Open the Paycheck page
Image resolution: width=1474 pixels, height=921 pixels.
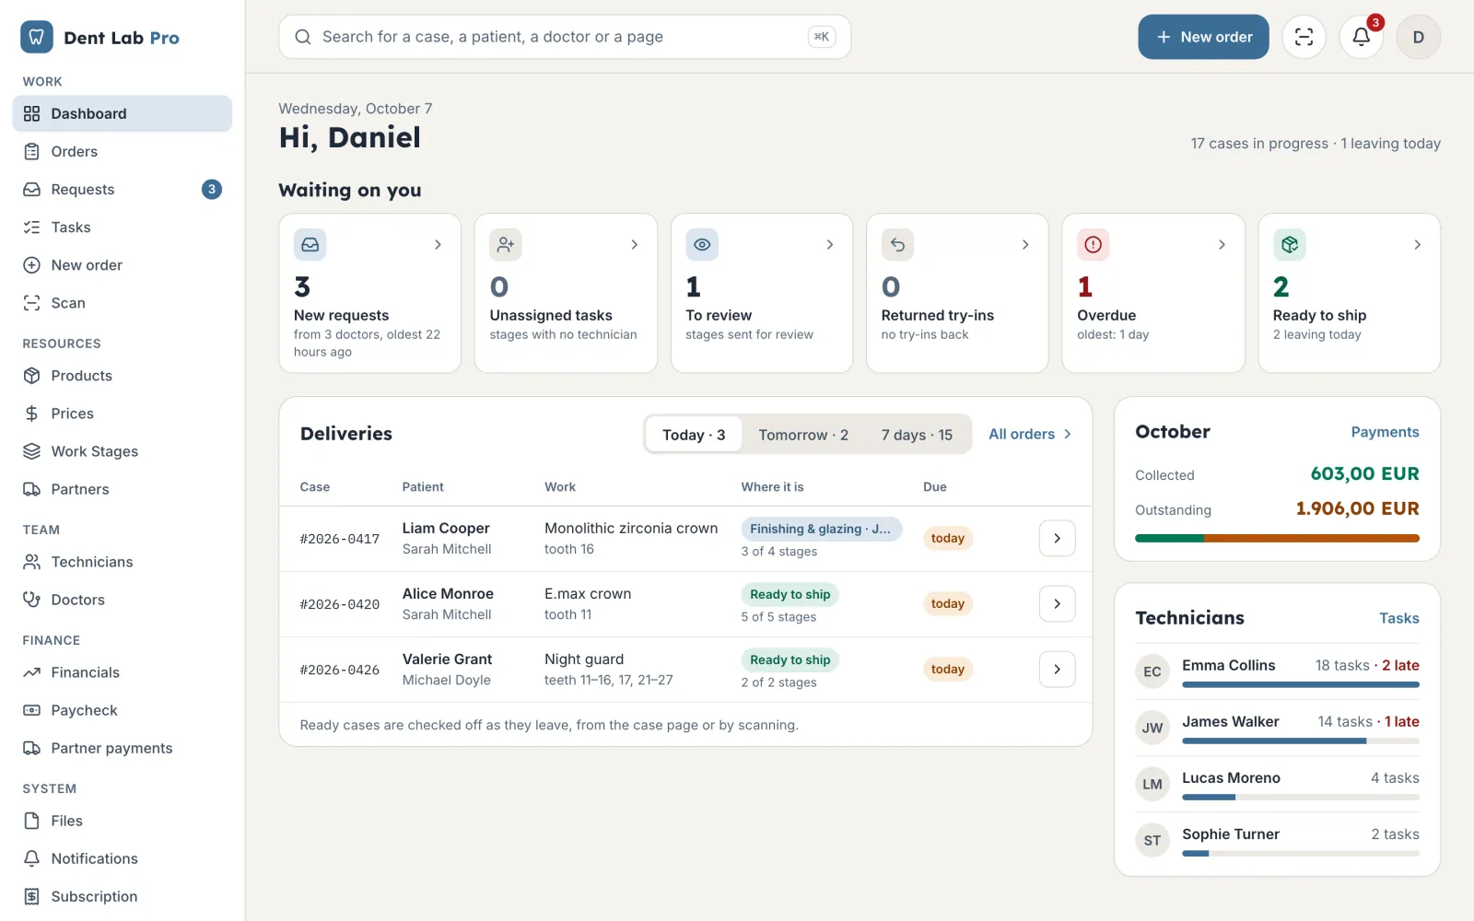point(123,709)
